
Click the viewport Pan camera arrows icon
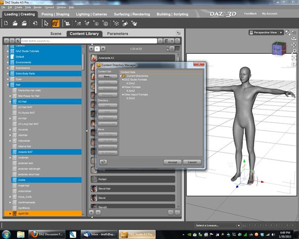(293, 45)
